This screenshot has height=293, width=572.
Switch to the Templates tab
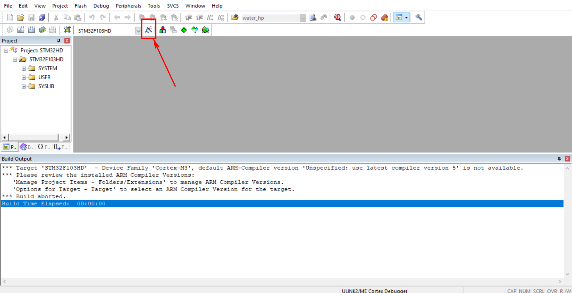click(60, 147)
